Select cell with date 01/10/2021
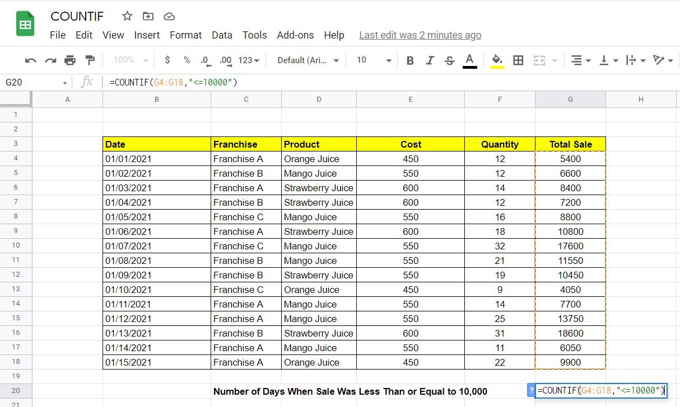 click(x=157, y=290)
